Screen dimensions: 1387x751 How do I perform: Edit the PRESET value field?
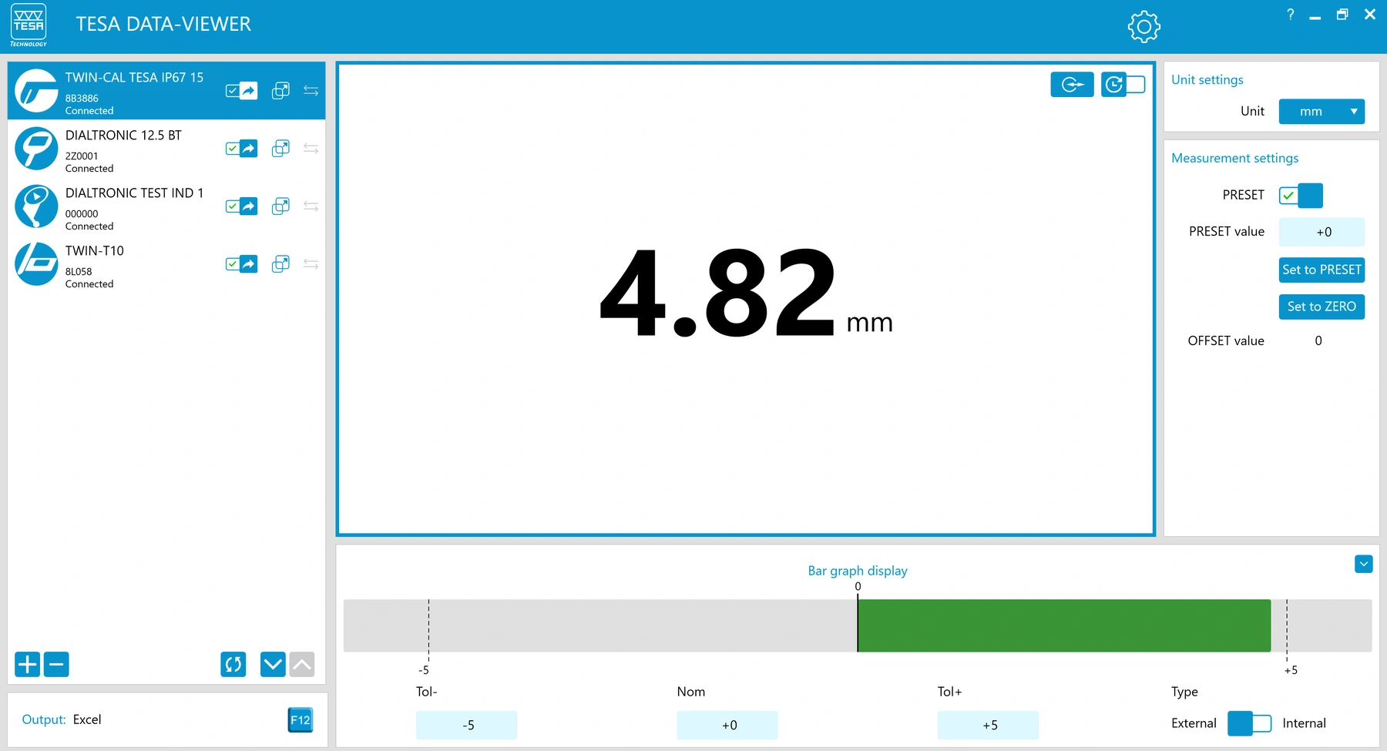tap(1322, 232)
